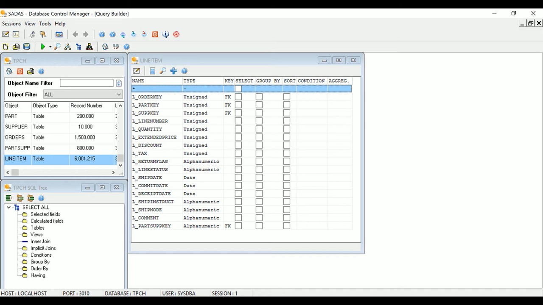Open the Sessions menu
Screen dimensions: 543x305
click(11, 24)
